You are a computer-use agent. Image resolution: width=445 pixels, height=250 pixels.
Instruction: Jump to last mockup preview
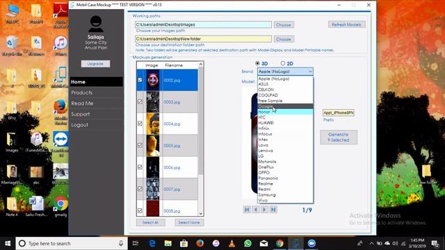[x=273, y=210]
